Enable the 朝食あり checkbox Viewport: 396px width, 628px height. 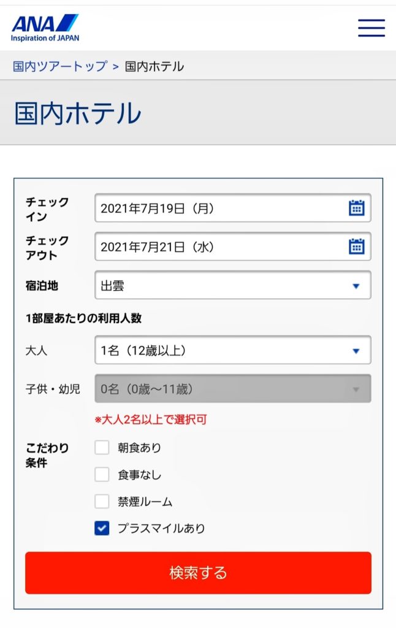click(102, 448)
